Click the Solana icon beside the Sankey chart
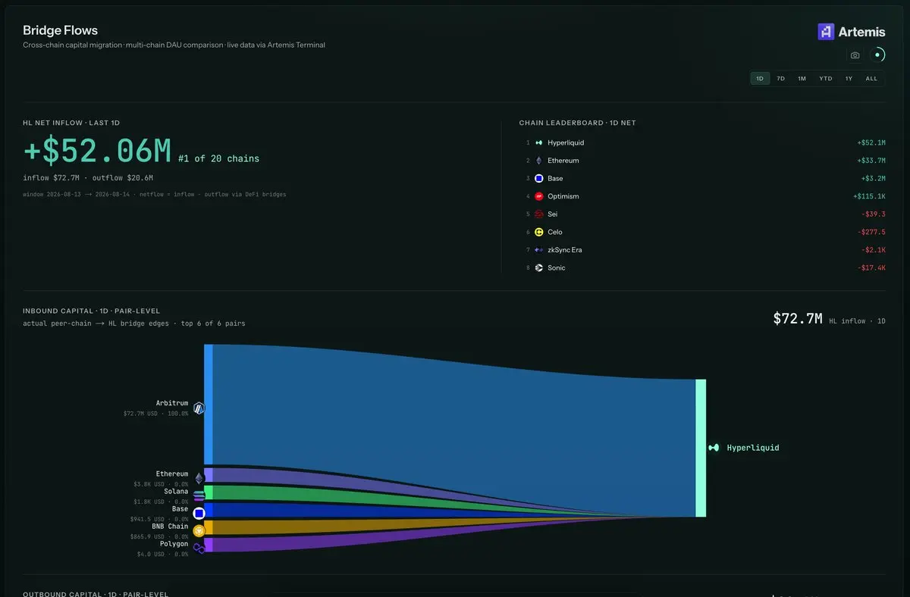The height and width of the screenshot is (597, 910). 199,495
